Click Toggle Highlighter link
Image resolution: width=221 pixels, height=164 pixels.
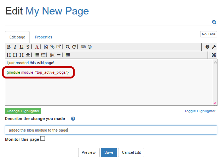[200, 111]
